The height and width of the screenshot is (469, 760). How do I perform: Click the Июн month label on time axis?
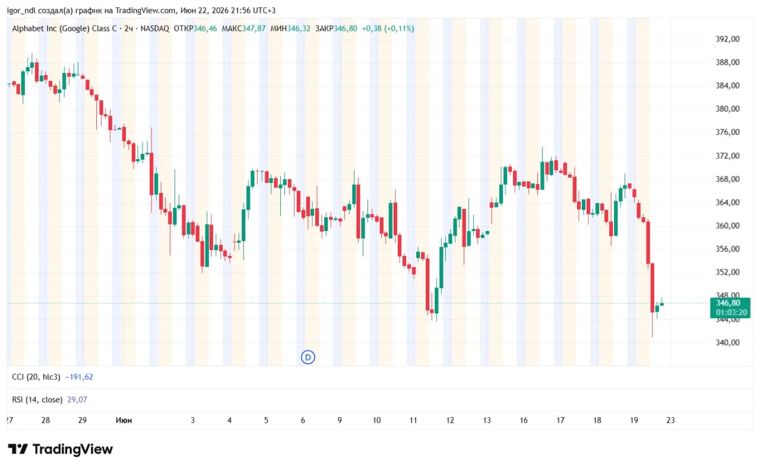(123, 420)
